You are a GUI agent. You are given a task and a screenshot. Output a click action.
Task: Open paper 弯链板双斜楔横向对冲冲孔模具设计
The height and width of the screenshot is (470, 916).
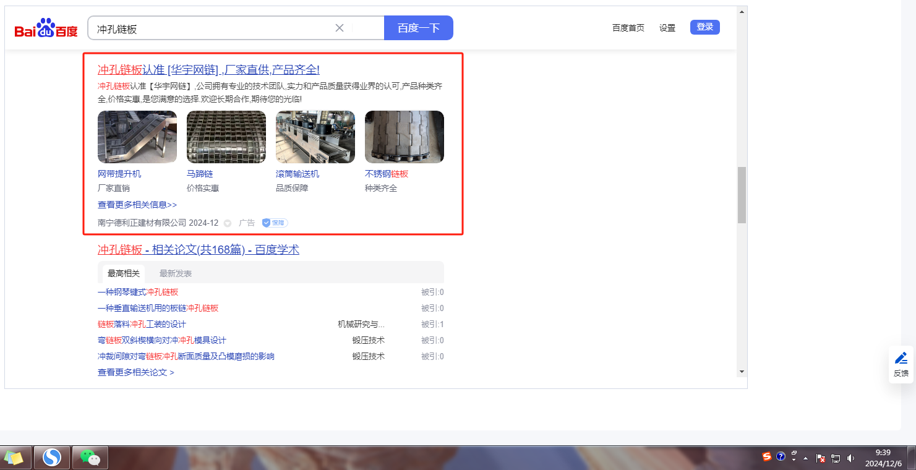click(162, 340)
